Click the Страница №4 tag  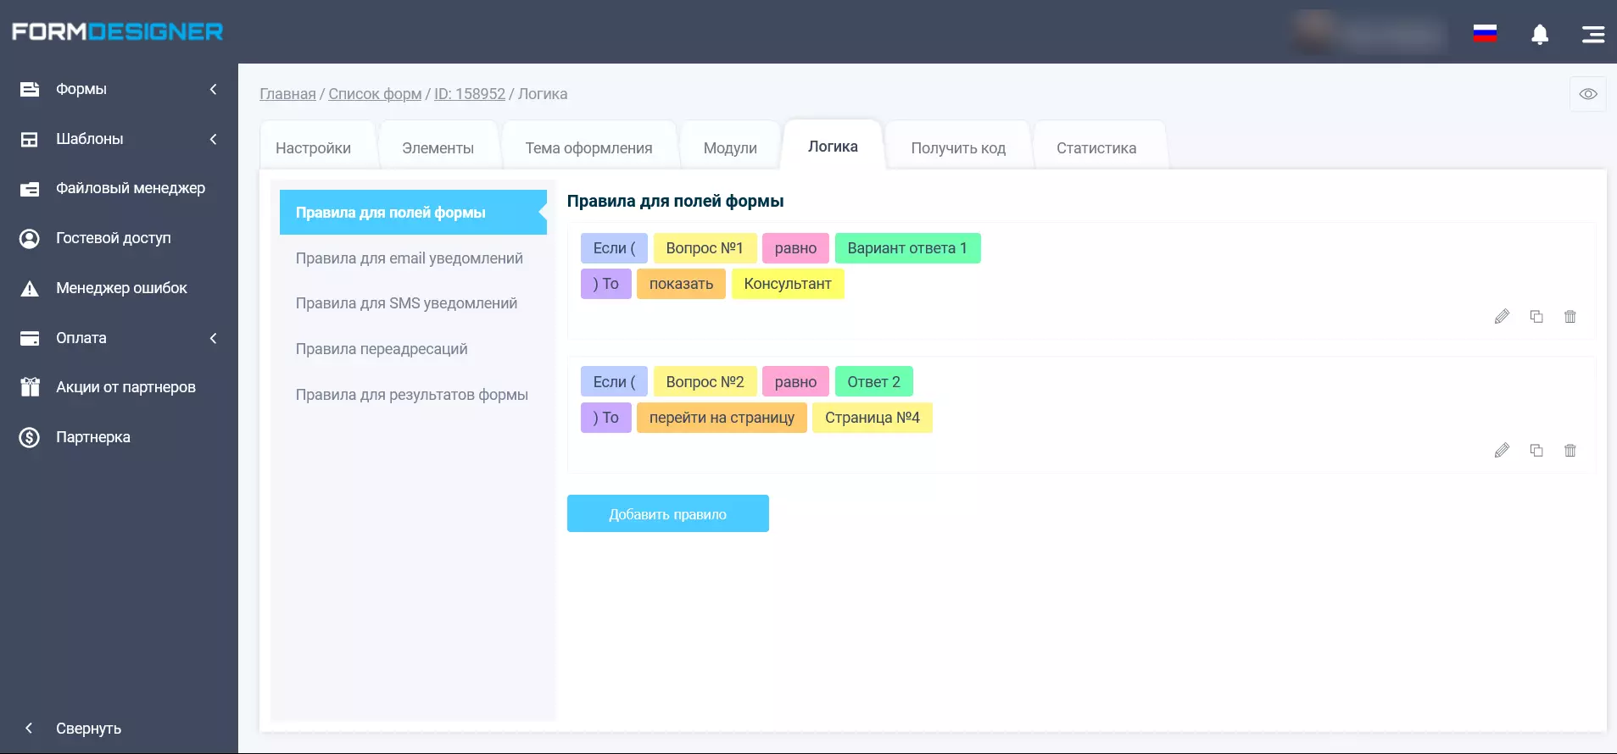pyautogui.click(x=873, y=418)
